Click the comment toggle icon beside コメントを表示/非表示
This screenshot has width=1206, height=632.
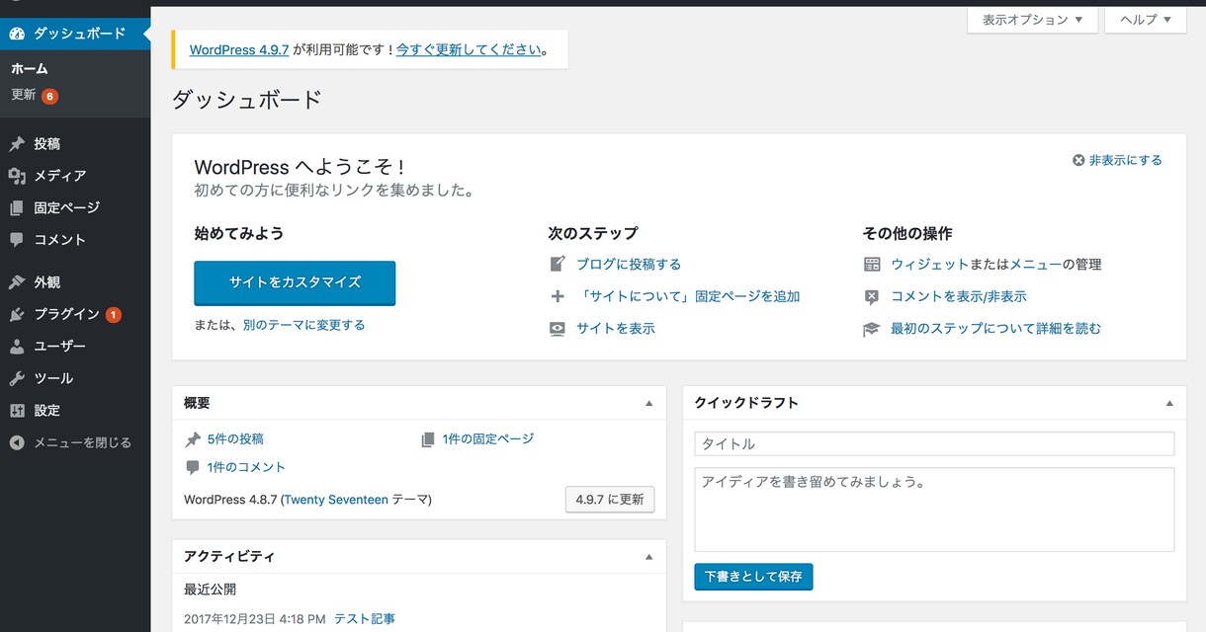872,296
